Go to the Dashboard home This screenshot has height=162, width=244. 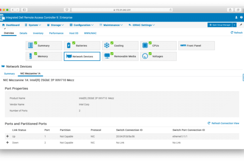(x=11, y=25)
